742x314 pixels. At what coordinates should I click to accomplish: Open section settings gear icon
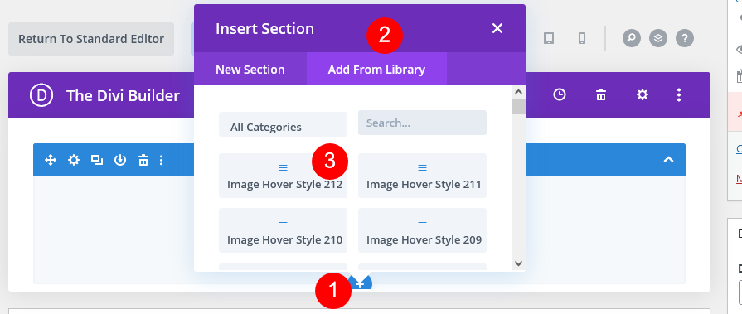74,160
